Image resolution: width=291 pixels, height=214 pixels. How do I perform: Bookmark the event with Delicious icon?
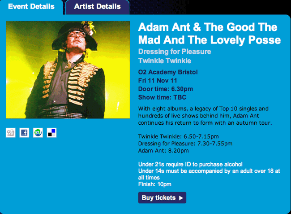[x=51, y=133]
